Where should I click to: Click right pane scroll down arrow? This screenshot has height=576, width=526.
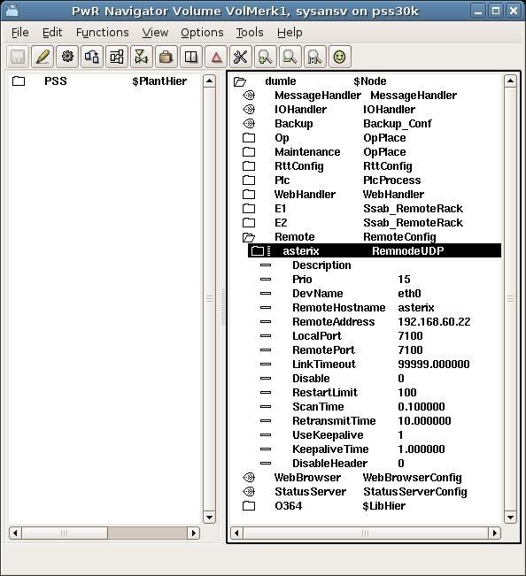[x=510, y=518]
